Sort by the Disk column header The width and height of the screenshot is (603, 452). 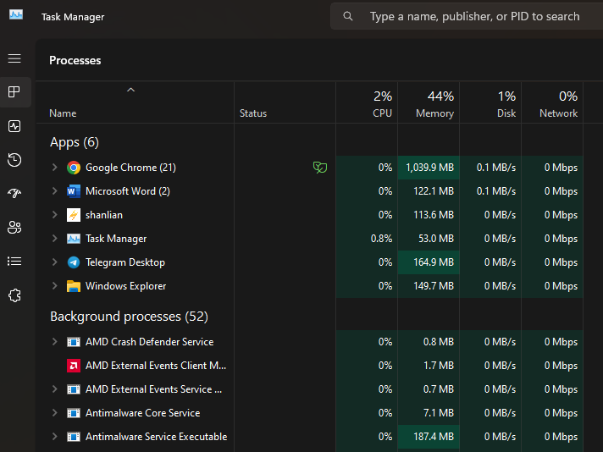(x=490, y=102)
